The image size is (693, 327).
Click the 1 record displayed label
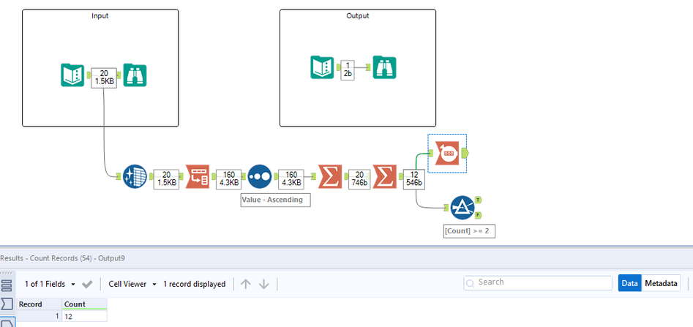pyautogui.click(x=195, y=284)
